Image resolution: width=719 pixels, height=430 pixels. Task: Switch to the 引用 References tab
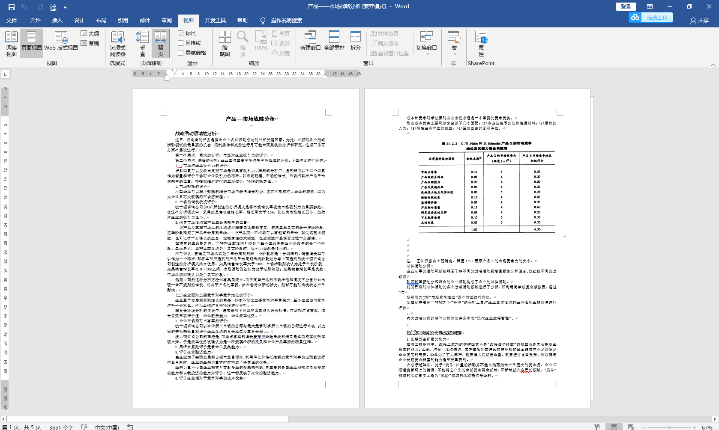tap(123, 21)
